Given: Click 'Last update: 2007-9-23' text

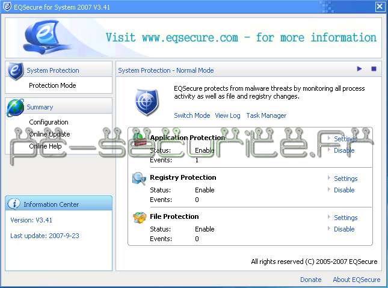Looking at the screenshot, I should [x=45, y=236].
